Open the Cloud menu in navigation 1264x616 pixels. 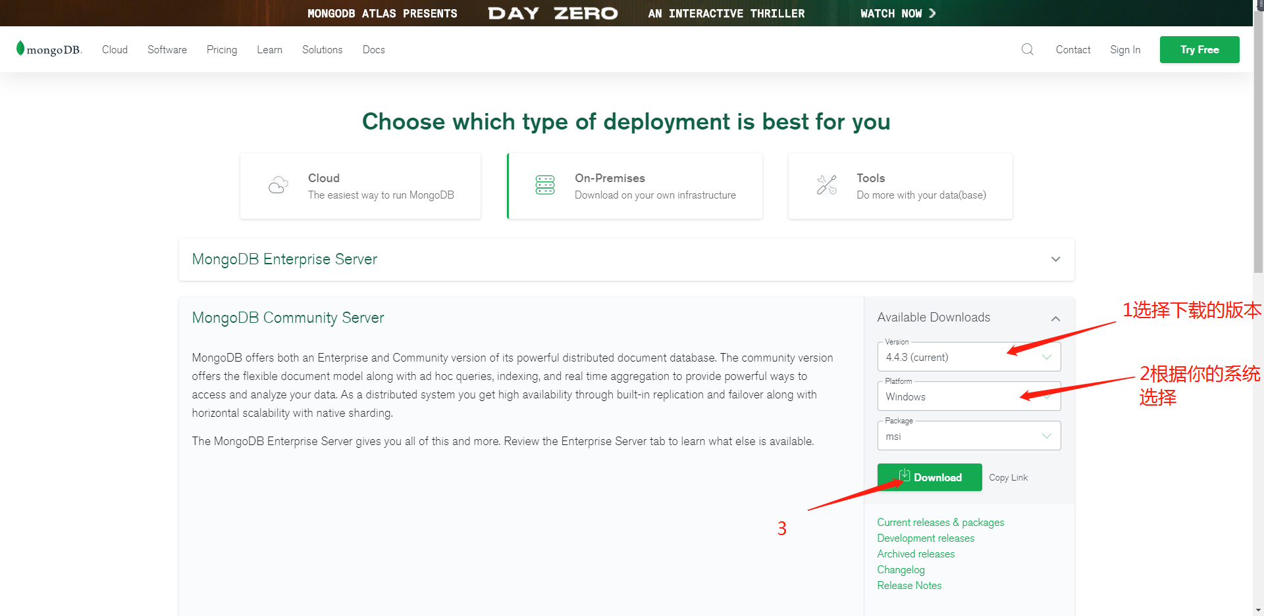pos(115,50)
